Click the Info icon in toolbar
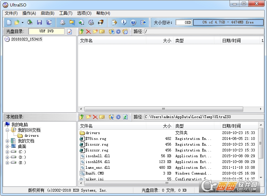Image resolution: width=267 pixels, height=196 pixels. [124, 22]
